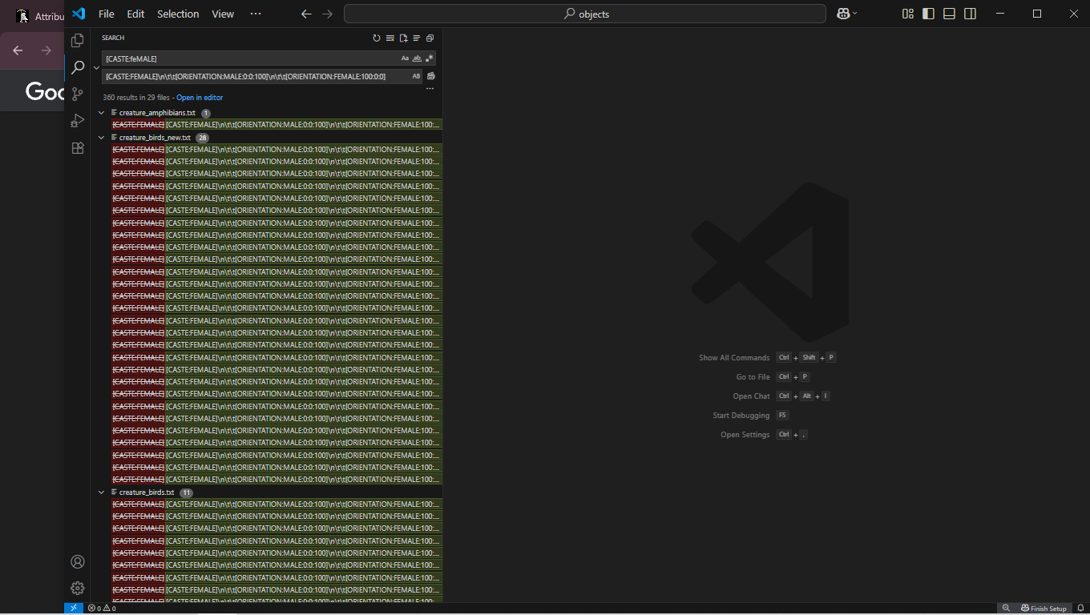The height and width of the screenshot is (615, 1090).
Task: Click Finish Setup in the status bar
Action: [x=1044, y=609]
